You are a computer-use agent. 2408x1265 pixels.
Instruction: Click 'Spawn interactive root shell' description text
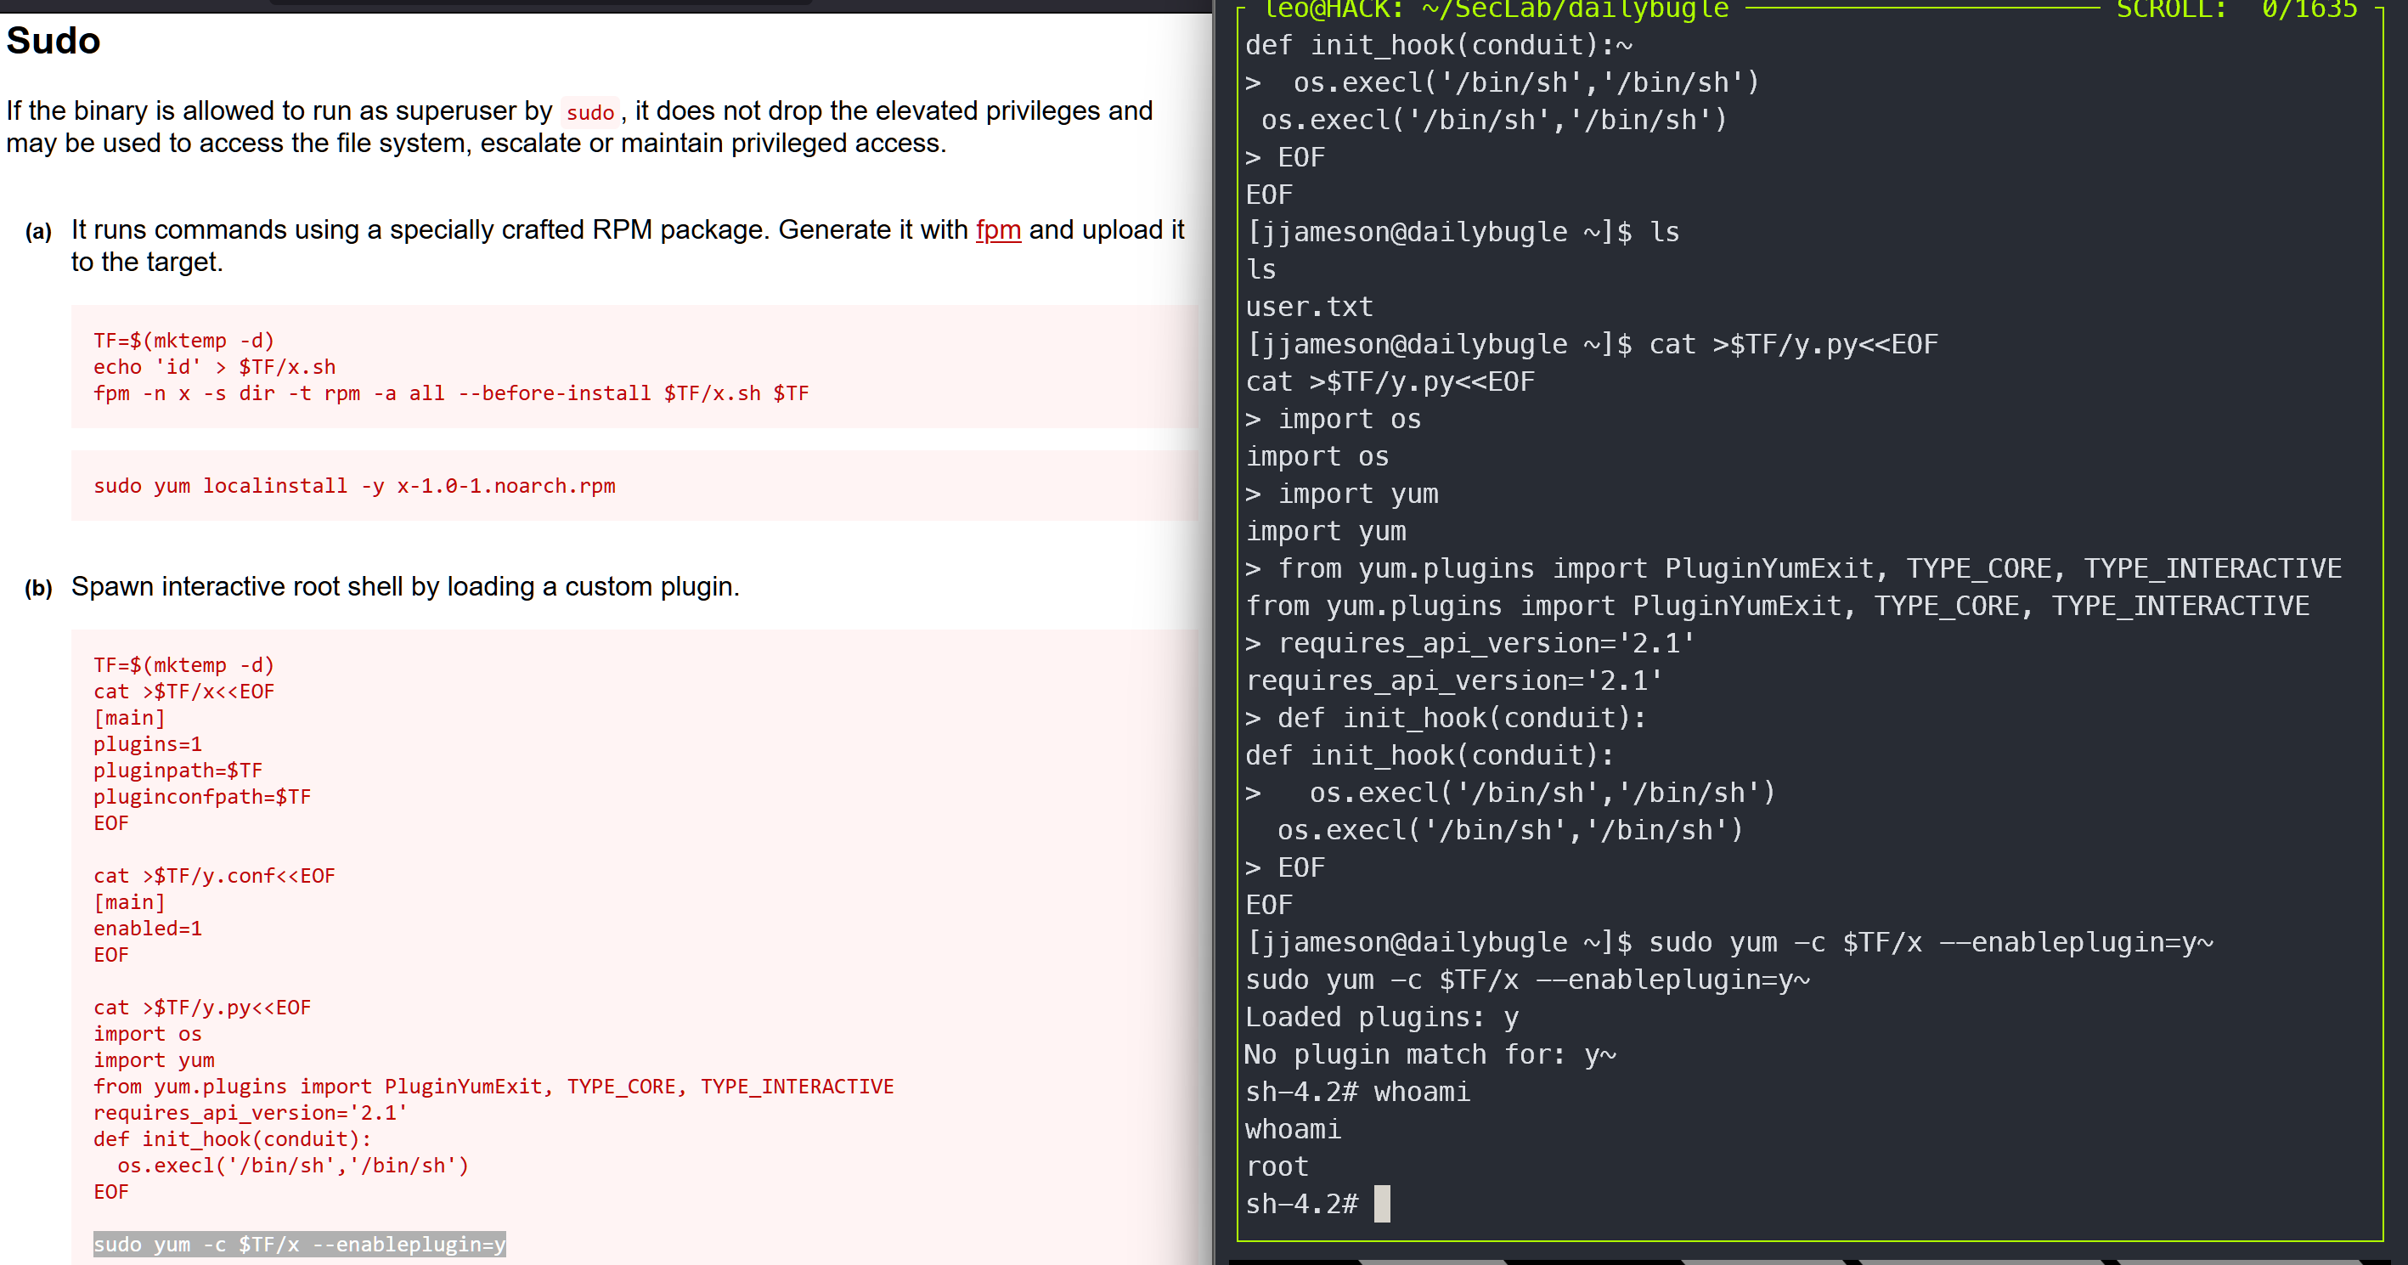point(406,587)
